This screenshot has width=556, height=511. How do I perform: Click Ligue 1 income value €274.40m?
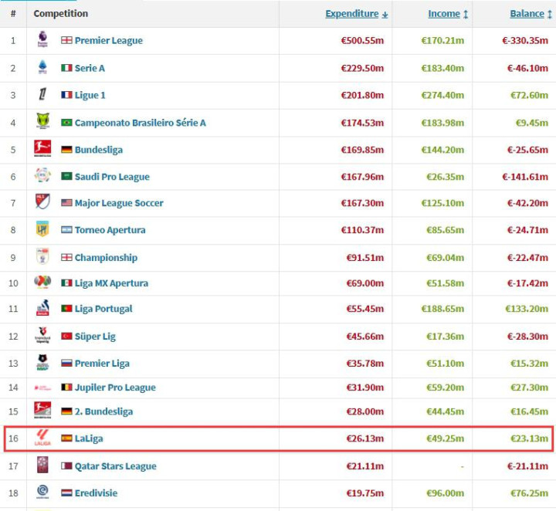[442, 95]
